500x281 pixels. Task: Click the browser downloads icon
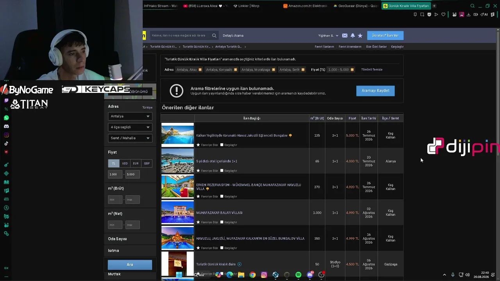click(x=468, y=14)
